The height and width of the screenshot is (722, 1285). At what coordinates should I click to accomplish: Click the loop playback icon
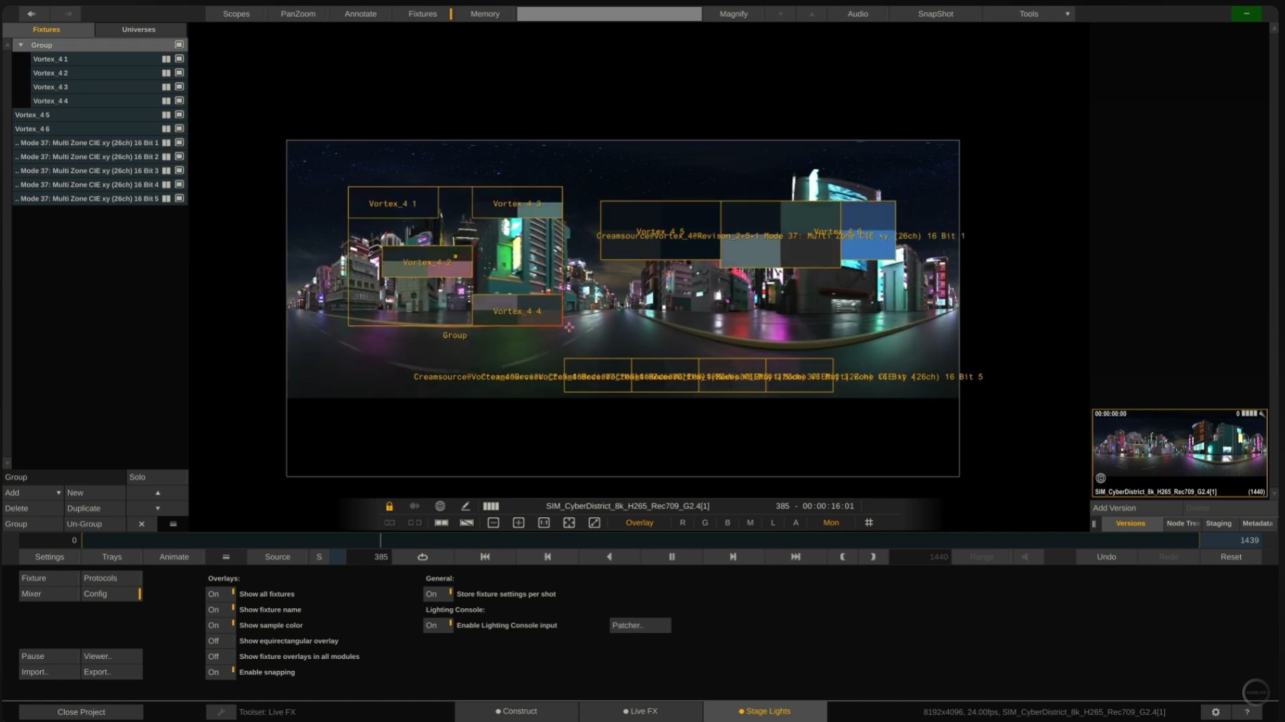(x=422, y=557)
